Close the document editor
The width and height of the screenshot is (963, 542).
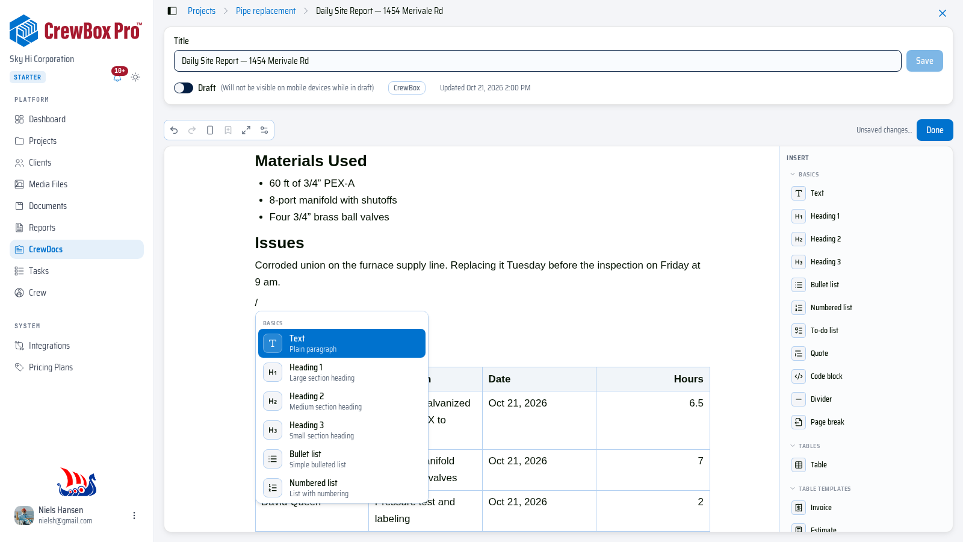943,13
